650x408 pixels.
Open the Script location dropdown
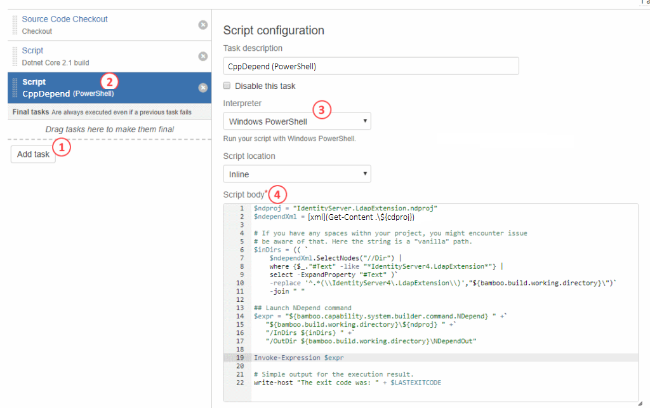pos(297,174)
